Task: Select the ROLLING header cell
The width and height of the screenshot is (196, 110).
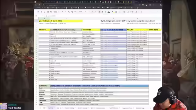Action: 138,30
